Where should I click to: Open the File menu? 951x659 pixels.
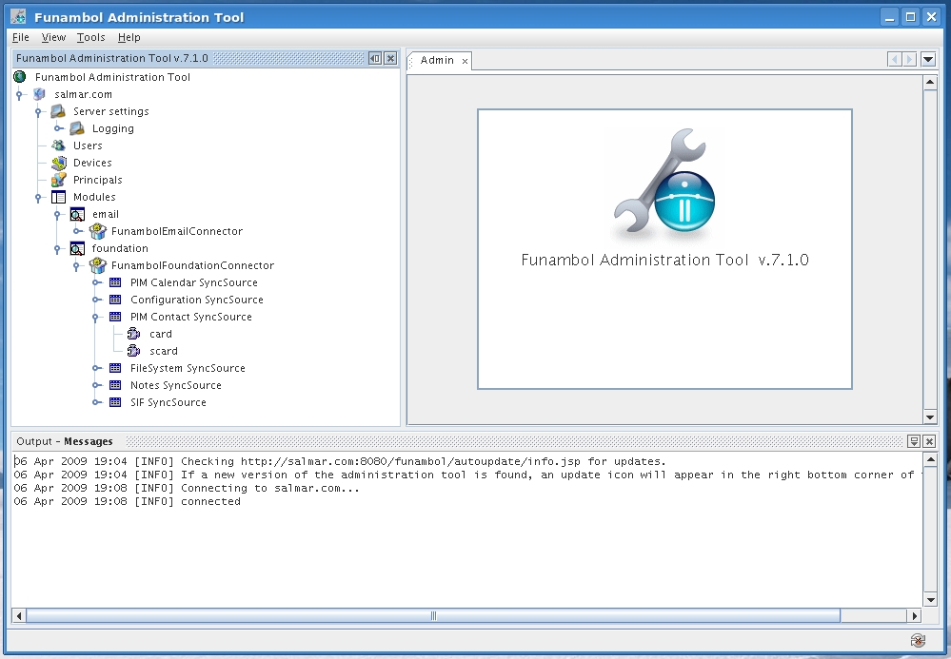[x=21, y=37]
